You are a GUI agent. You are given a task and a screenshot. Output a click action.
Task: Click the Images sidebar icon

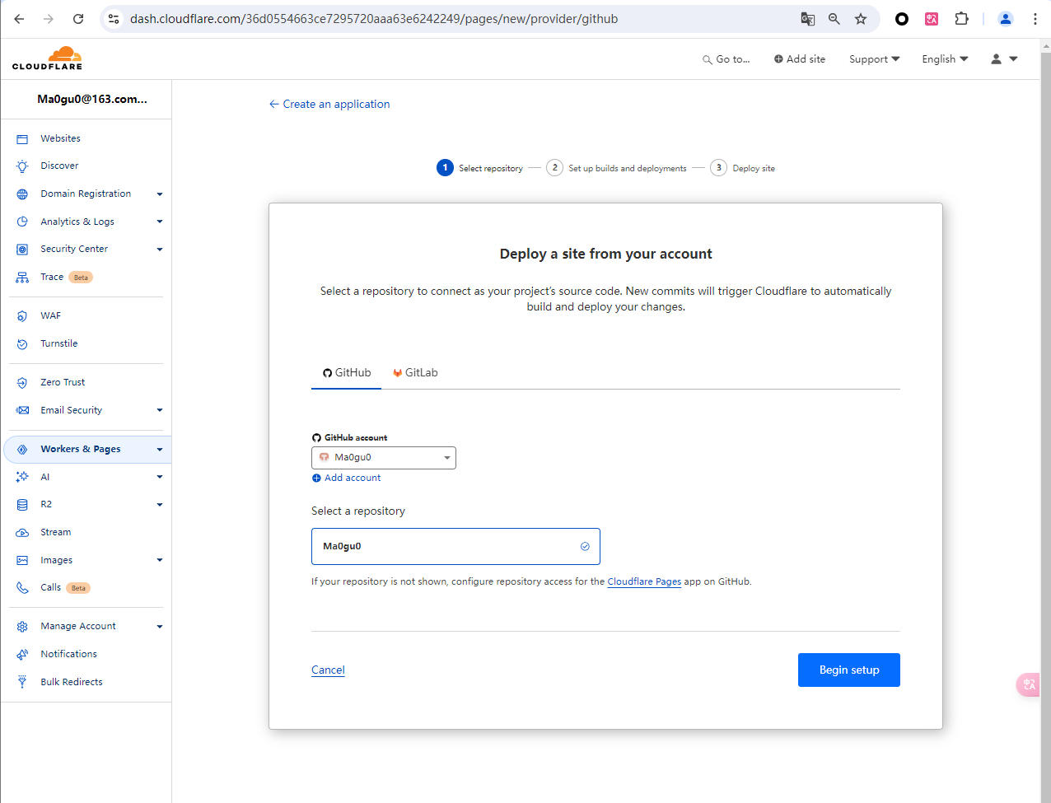[x=22, y=561]
